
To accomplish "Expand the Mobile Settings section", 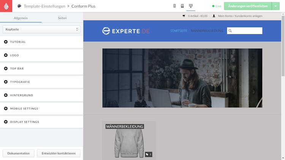I will (x=41, y=108).
